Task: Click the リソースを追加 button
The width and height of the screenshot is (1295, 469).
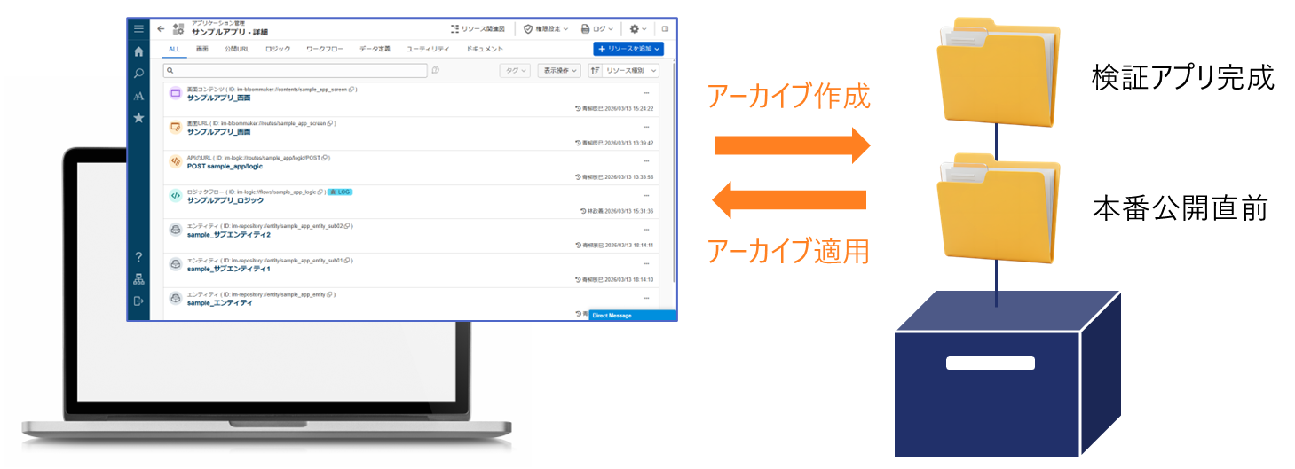Action: (x=628, y=49)
